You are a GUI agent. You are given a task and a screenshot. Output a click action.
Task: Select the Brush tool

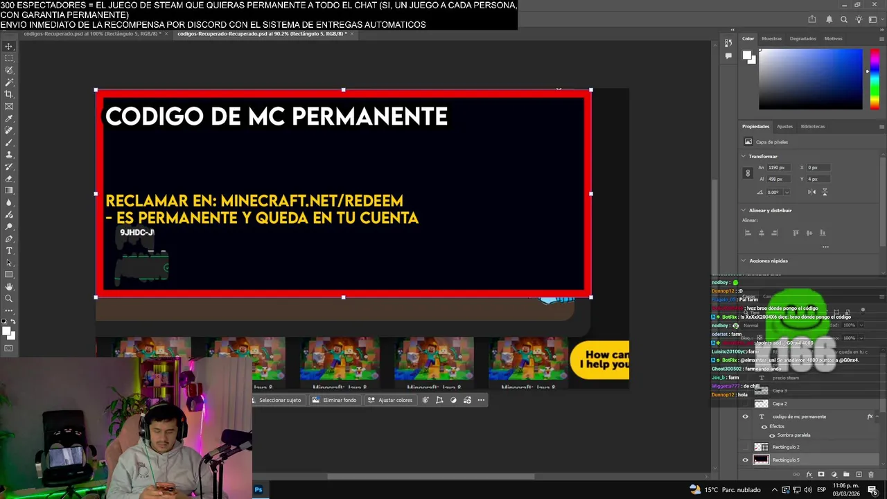click(x=9, y=142)
